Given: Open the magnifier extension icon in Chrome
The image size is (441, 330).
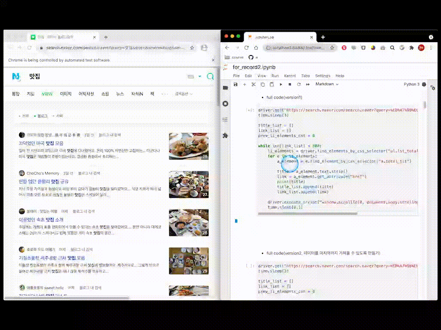Looking at the screenshot, I should [x=392, y=48].
